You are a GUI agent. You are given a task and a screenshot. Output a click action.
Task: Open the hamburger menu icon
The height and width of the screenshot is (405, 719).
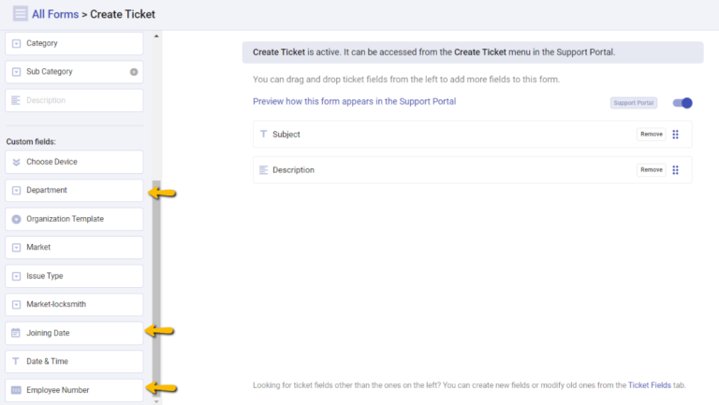[21, 14]
